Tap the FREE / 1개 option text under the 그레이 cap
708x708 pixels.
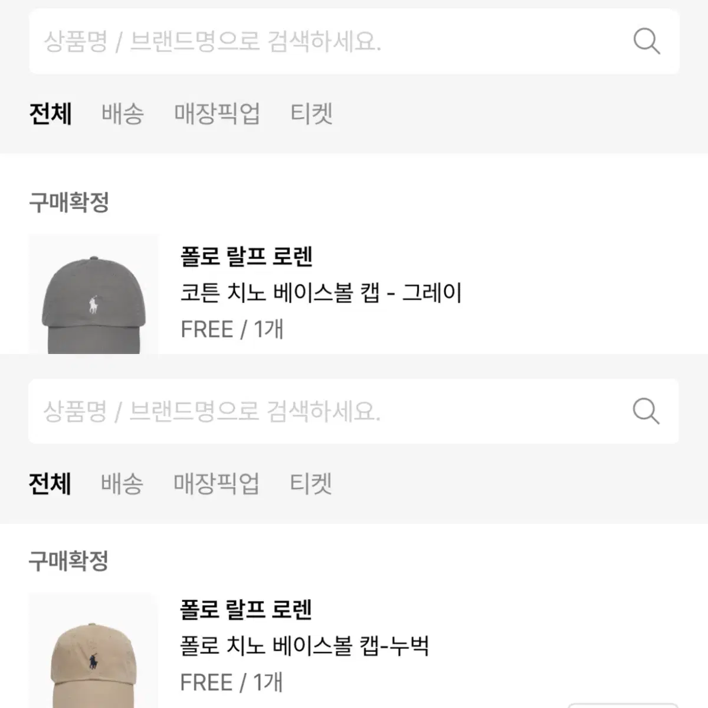click(x=232, y=329)
